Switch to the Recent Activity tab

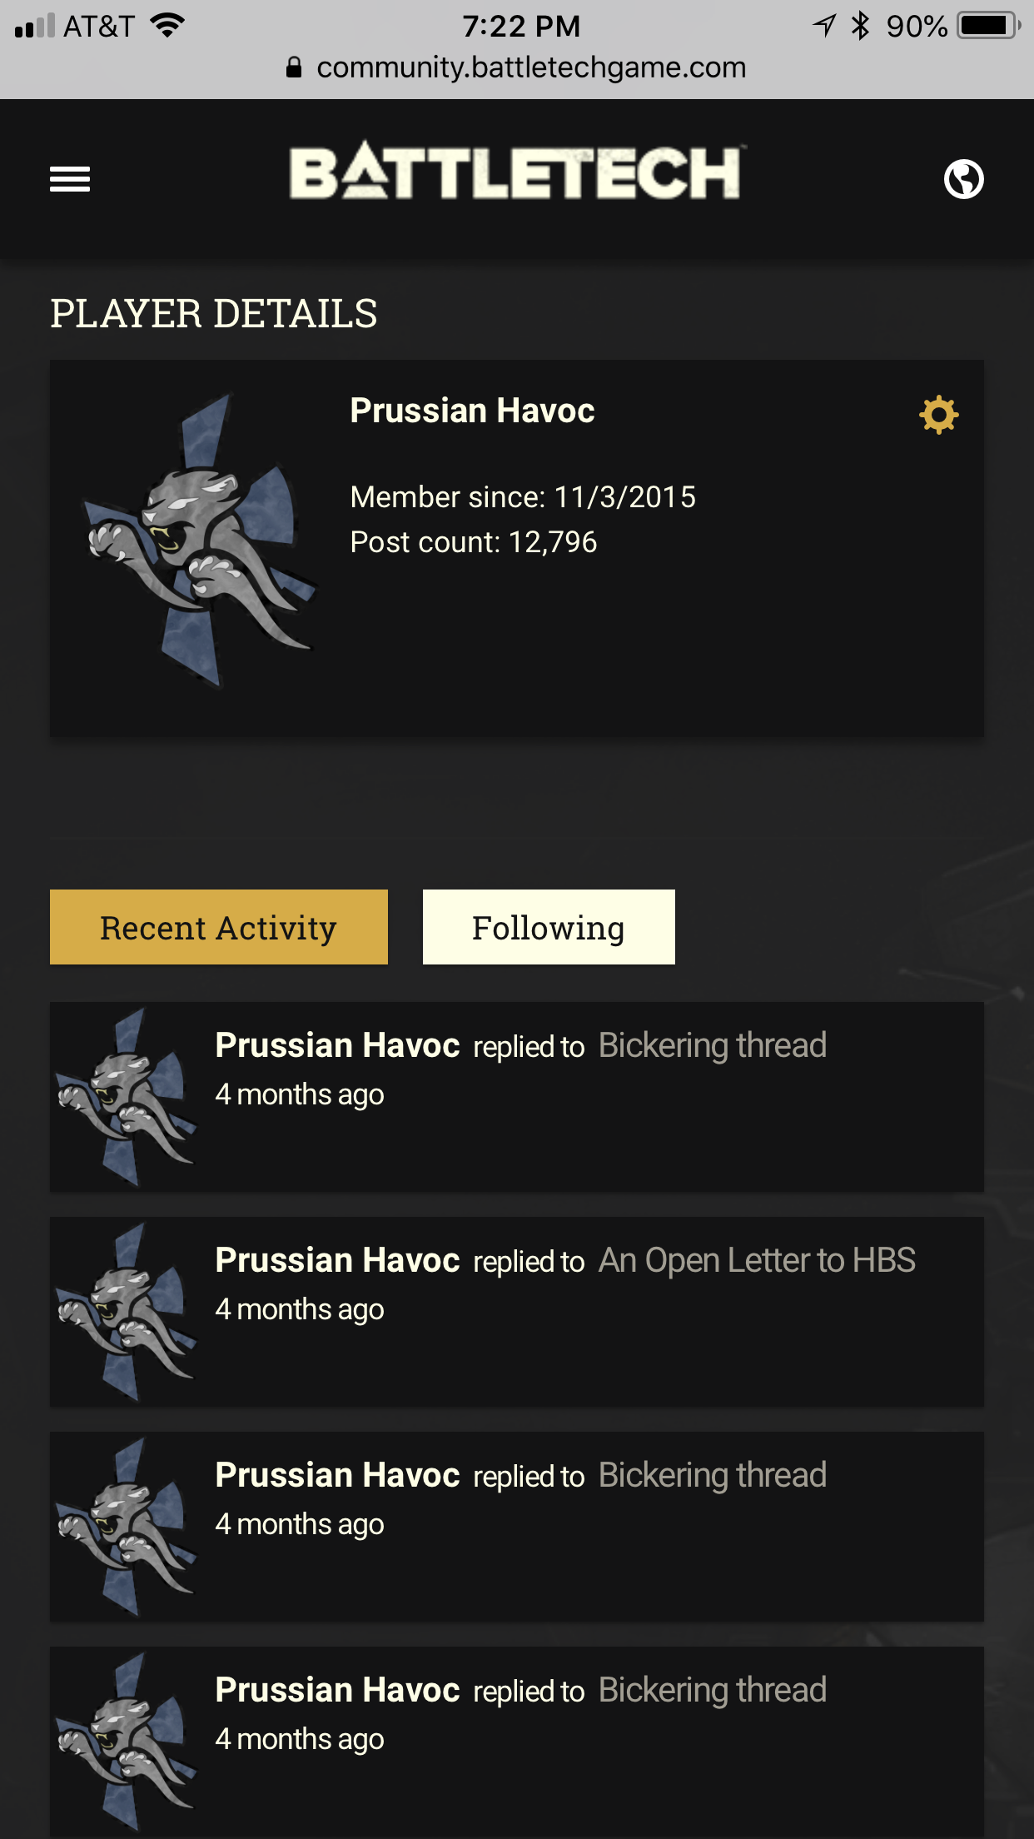click(219, 927)
